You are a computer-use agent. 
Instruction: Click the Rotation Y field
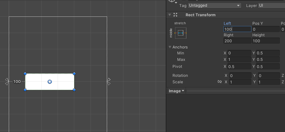coord(269,76)
